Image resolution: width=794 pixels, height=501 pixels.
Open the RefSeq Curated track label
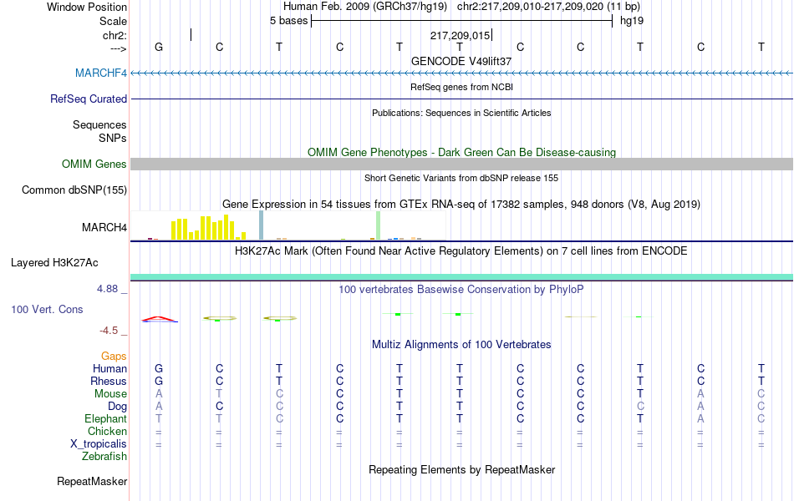88,99
